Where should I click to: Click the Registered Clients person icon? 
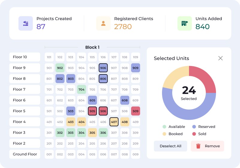pyautogui.click(x=103, y=23)
